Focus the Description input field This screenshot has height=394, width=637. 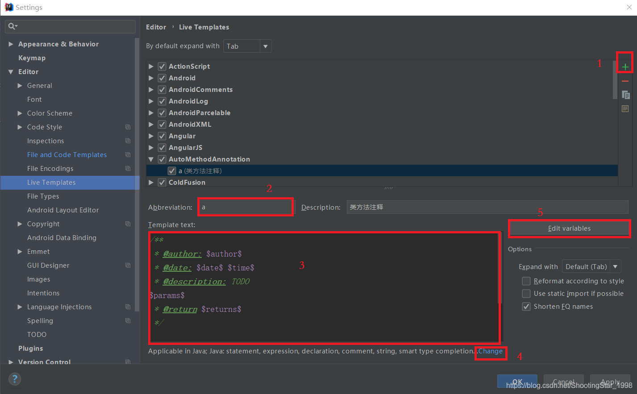[x=487, y=207]
